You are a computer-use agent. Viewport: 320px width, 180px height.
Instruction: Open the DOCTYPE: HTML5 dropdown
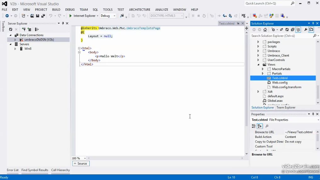coord(182,16)
